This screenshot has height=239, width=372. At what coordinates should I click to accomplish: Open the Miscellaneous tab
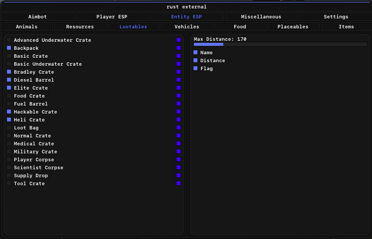pyautogui.click(x=261, y=16)
